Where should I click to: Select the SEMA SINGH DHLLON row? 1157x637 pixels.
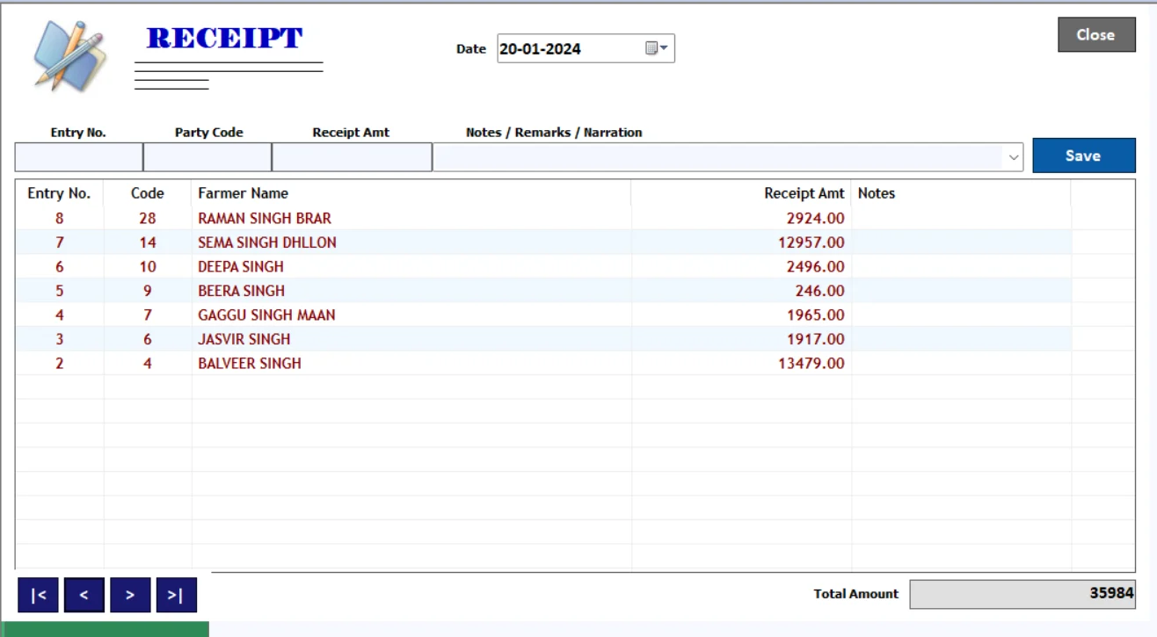tap(543, 242)
